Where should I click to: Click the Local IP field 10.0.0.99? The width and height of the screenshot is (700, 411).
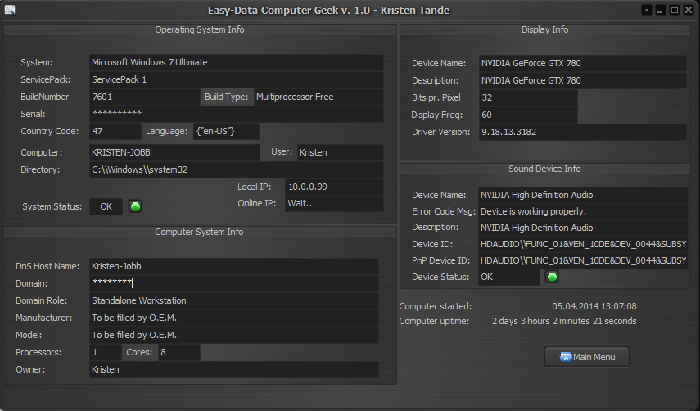tap(334, 187)
